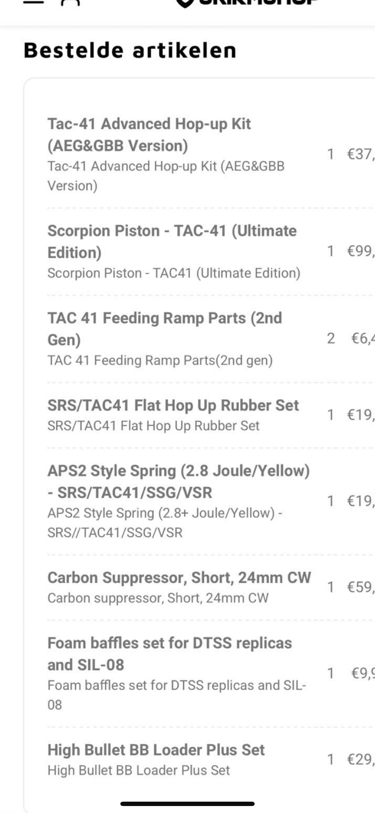This screenshot has height=813, width=375.
Task: Open the user account icon
Action: [x=70, y=2]
